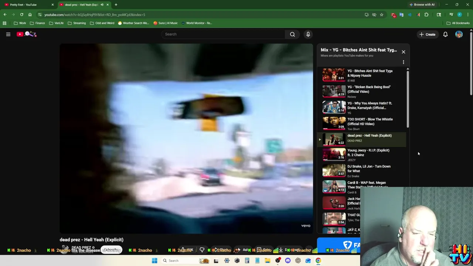
Task: Open the Work bookmarks folder
Action: [20, 23]
